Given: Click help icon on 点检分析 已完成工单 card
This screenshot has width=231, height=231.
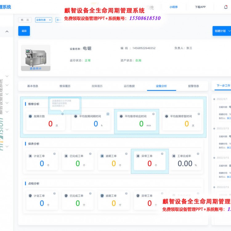Looking at the screenshot, I should (x=90, y=193).
